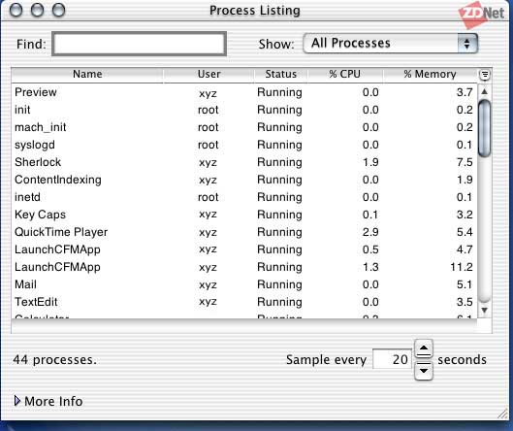This screenshot has height=431, width=513.
Task: Click the vertical scrollbar thumb
Action: 485,128
